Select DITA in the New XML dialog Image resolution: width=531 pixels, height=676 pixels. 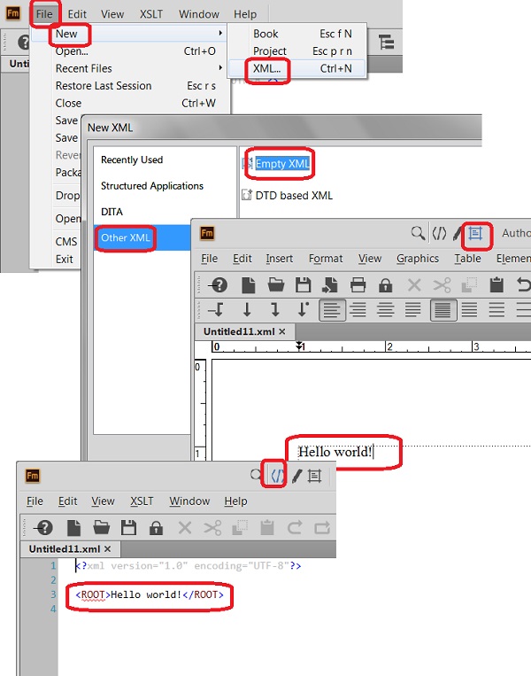click(x=112, y=212)
